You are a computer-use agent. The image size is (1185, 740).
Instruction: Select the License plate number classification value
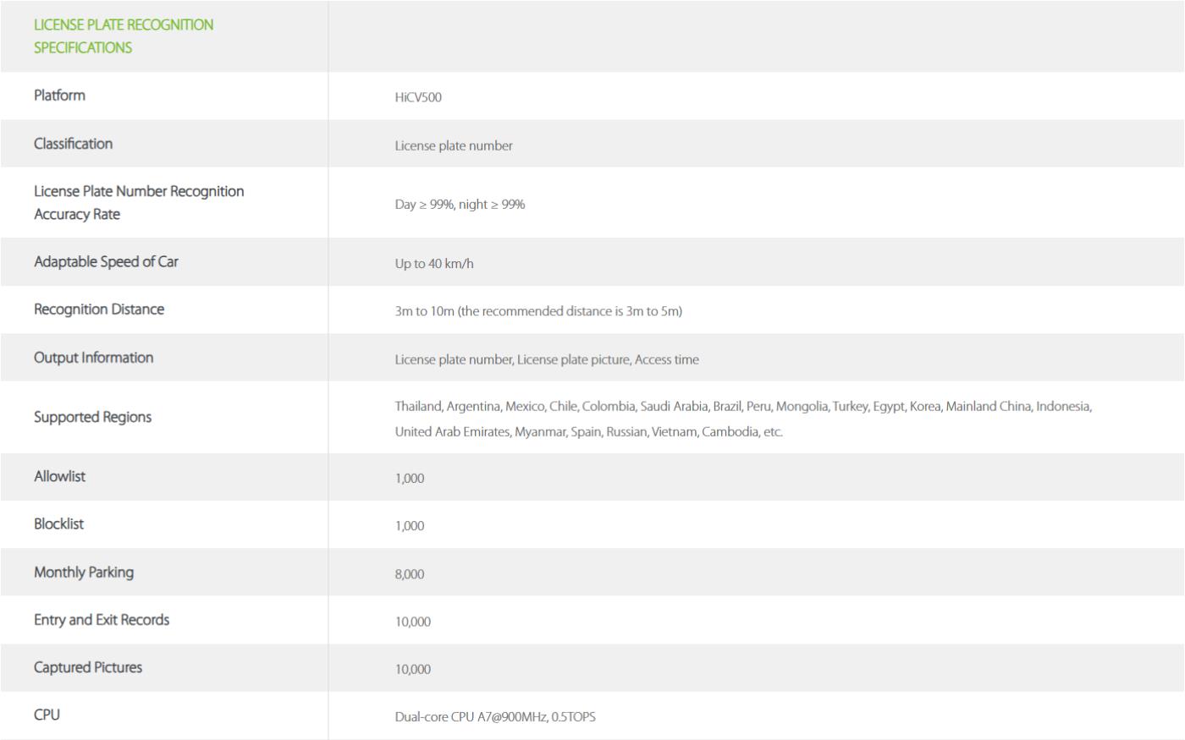[454, 145]
